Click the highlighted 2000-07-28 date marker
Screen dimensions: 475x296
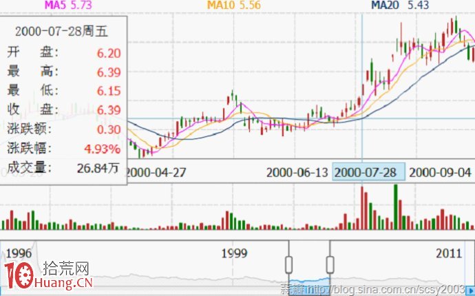(369, 171)
